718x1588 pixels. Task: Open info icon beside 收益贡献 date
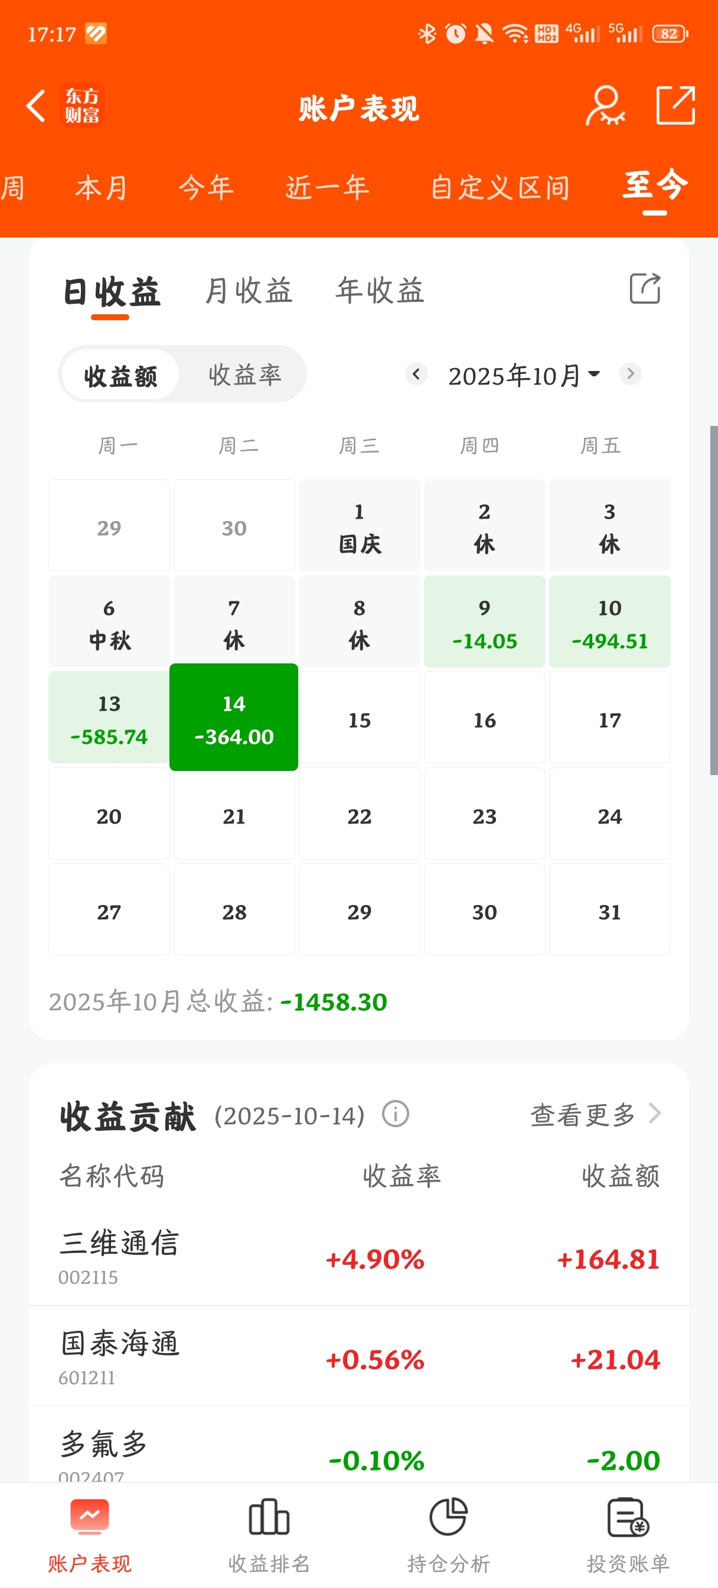pyautogui.click(x=395, y=1115)
